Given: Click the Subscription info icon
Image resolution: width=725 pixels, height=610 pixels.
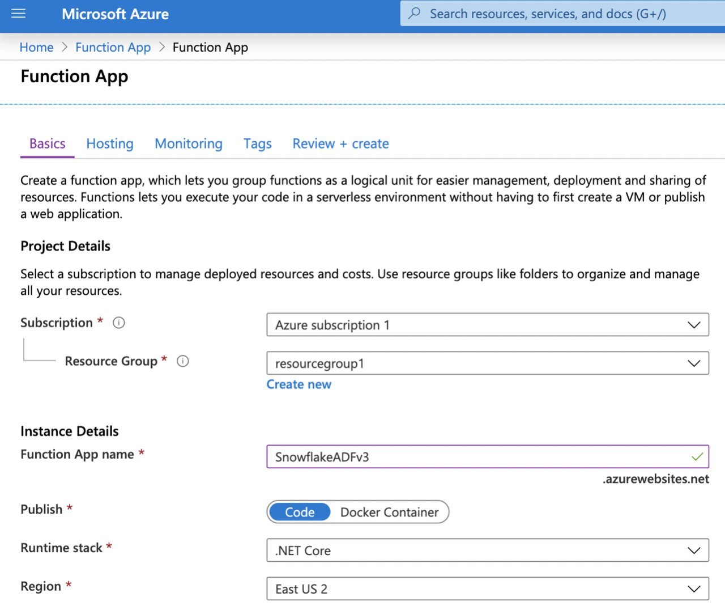Looking at the screenshot, I should [119, 323].
